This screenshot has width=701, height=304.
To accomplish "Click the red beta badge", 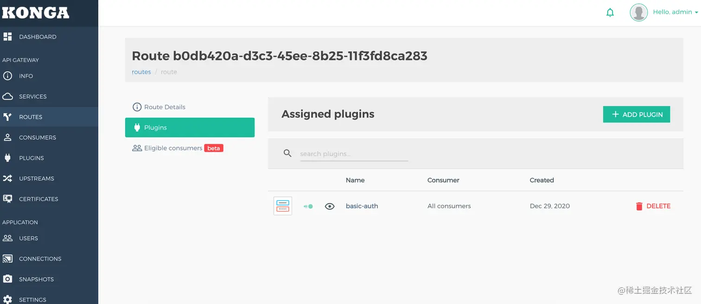I will 214,148.
